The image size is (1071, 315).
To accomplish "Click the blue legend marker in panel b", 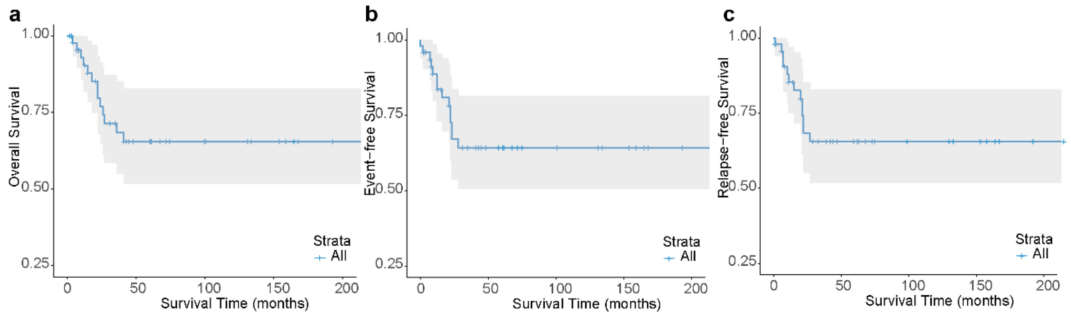I will coord(669,259).
